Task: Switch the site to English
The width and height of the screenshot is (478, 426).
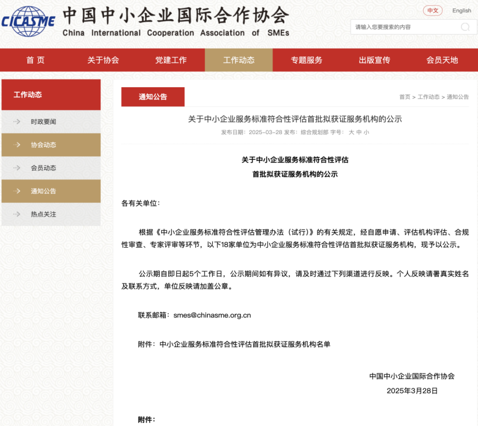Action: click(x=461, y=10)
